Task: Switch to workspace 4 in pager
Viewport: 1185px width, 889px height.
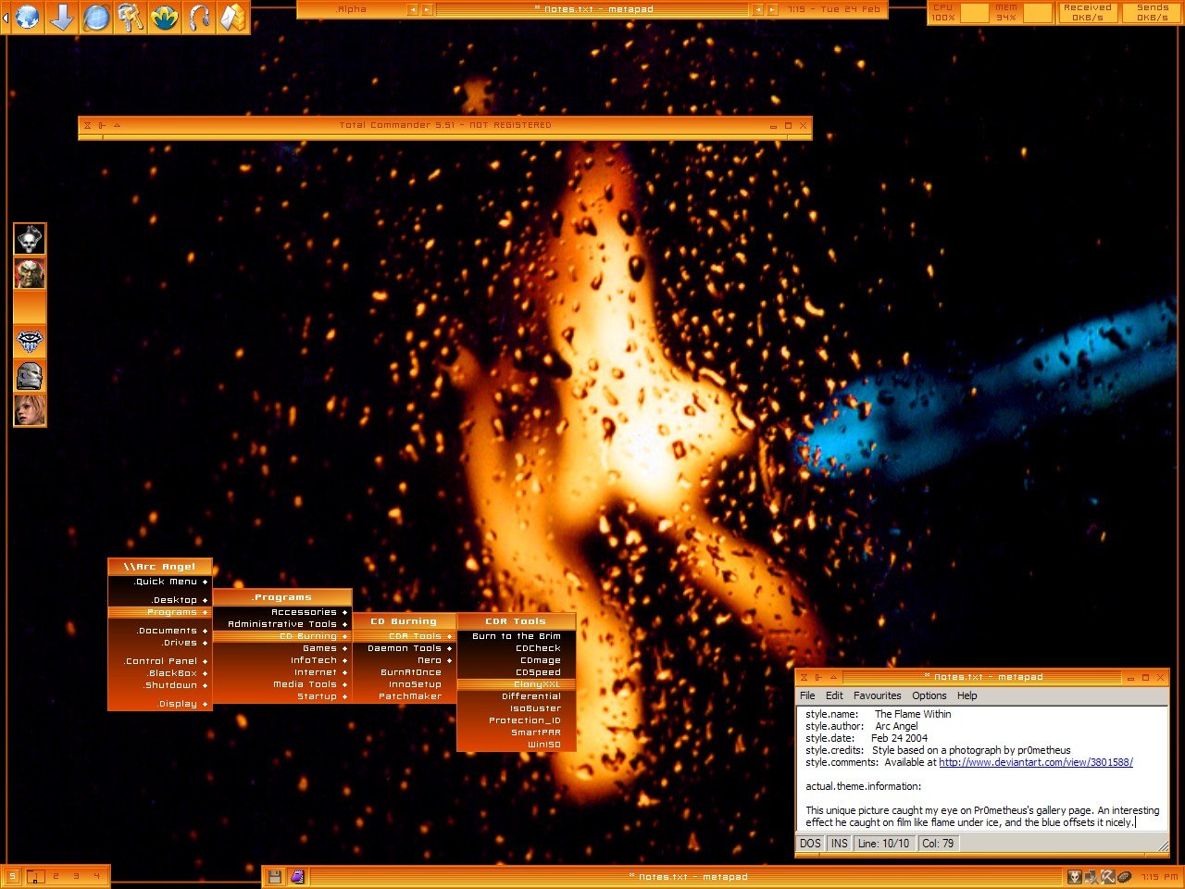Action: coord(96,876)
